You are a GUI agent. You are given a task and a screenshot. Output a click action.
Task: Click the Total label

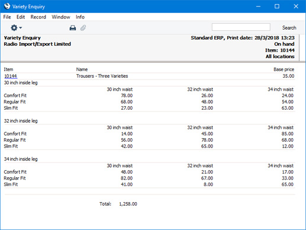(105, 204)
